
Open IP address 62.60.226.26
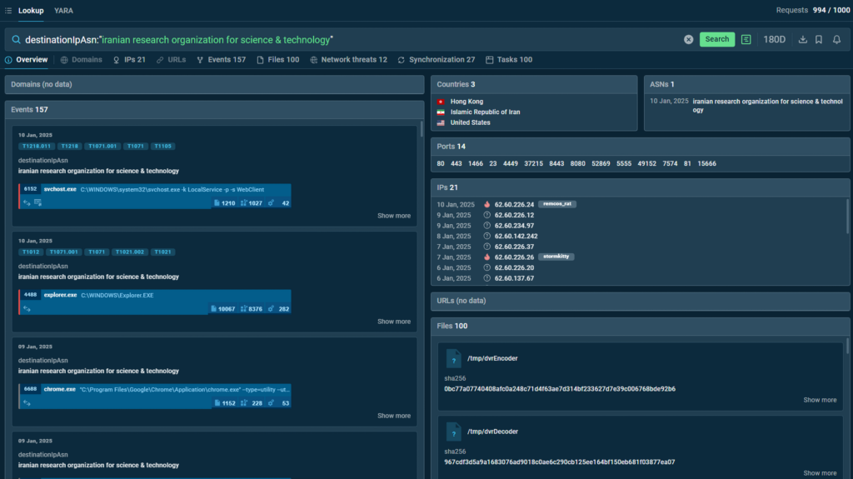tap(514, 257)
